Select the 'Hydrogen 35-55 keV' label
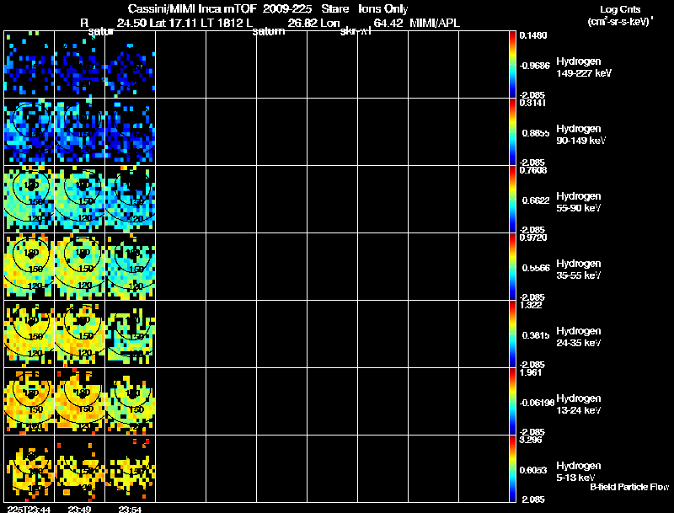 click(x=579, y=270)
